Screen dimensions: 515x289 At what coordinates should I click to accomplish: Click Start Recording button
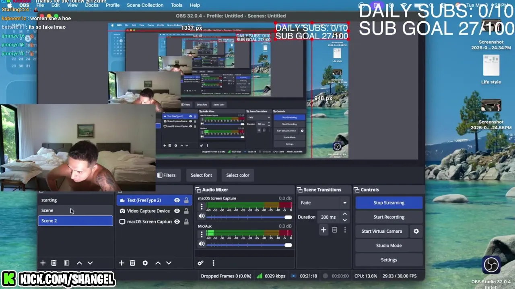click(389, 217)
